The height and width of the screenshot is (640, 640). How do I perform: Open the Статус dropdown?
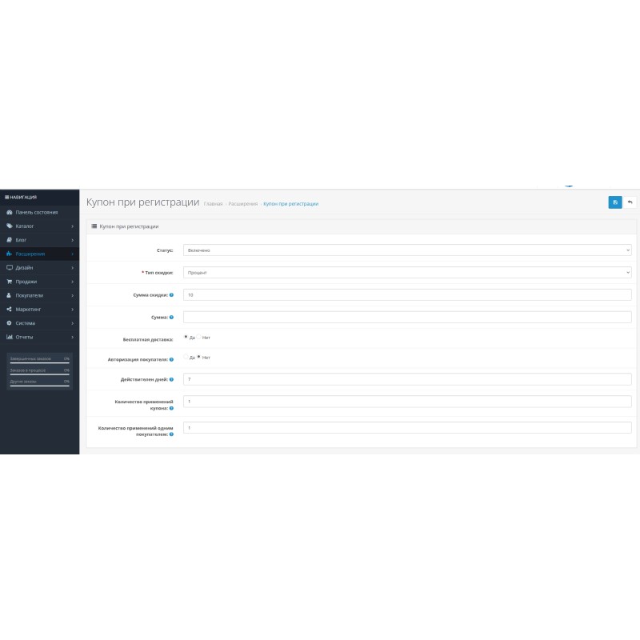[407, 250]
